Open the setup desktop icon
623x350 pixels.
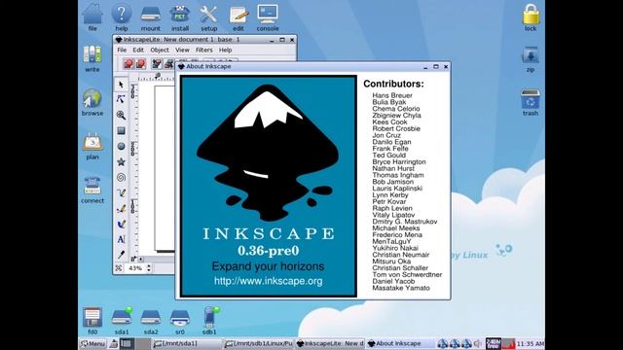coord(209,17)
